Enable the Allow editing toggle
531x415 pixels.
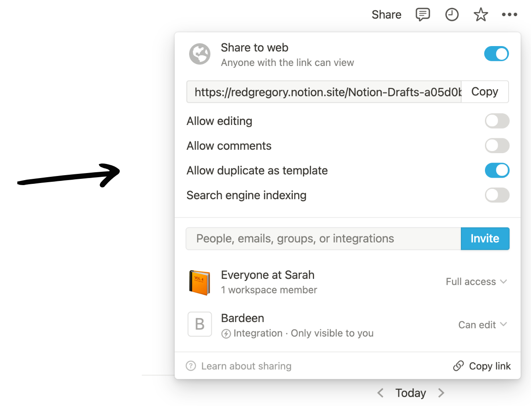(x=497, y=121)
